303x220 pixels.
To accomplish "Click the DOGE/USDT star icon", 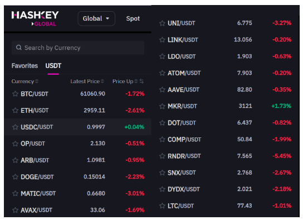I will pos(15,177).
